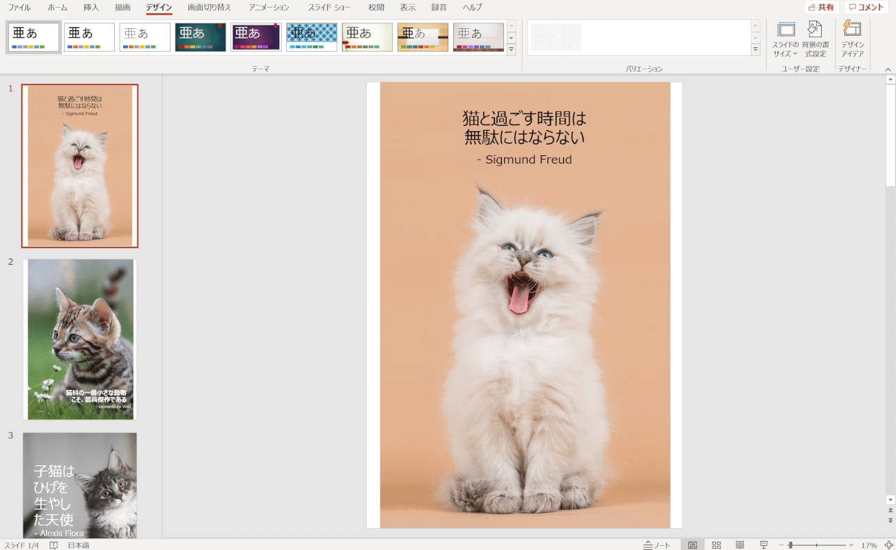Select slide 2 thumbnail with tabby kitten
The image size is (896, 550).
[x=80, y=339]
